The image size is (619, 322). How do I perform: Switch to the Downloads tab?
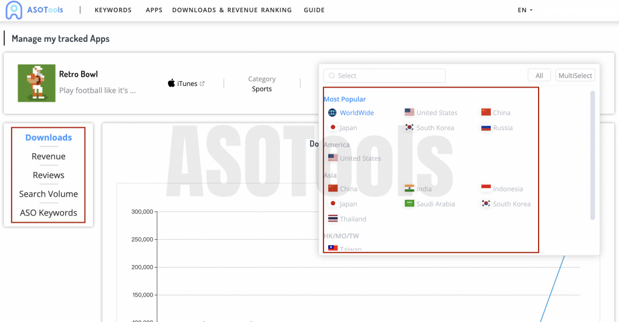(48, 137)
